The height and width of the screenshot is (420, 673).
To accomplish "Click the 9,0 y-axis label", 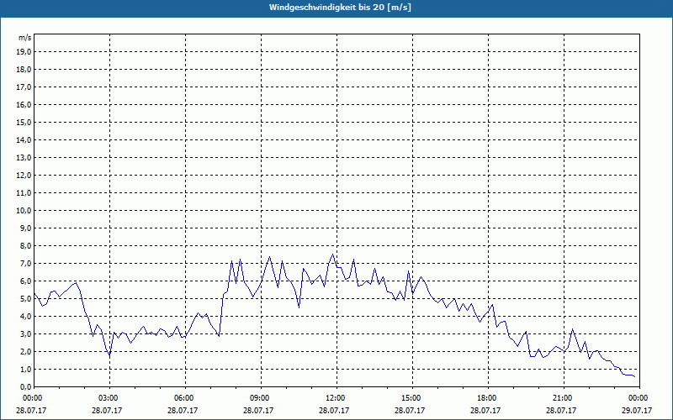I will click(x=25, y=228).
